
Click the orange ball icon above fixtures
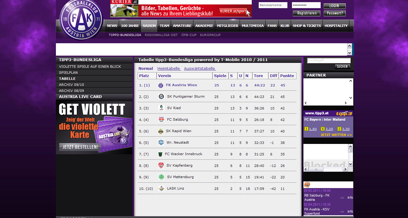coord(307,185)
